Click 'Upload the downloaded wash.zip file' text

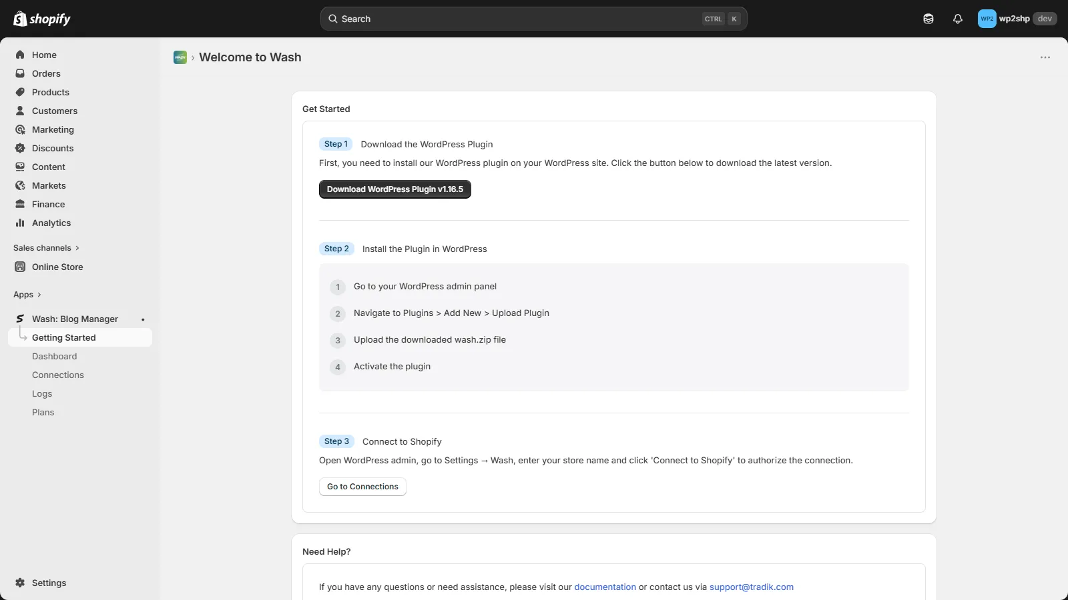tap(430, 340)
